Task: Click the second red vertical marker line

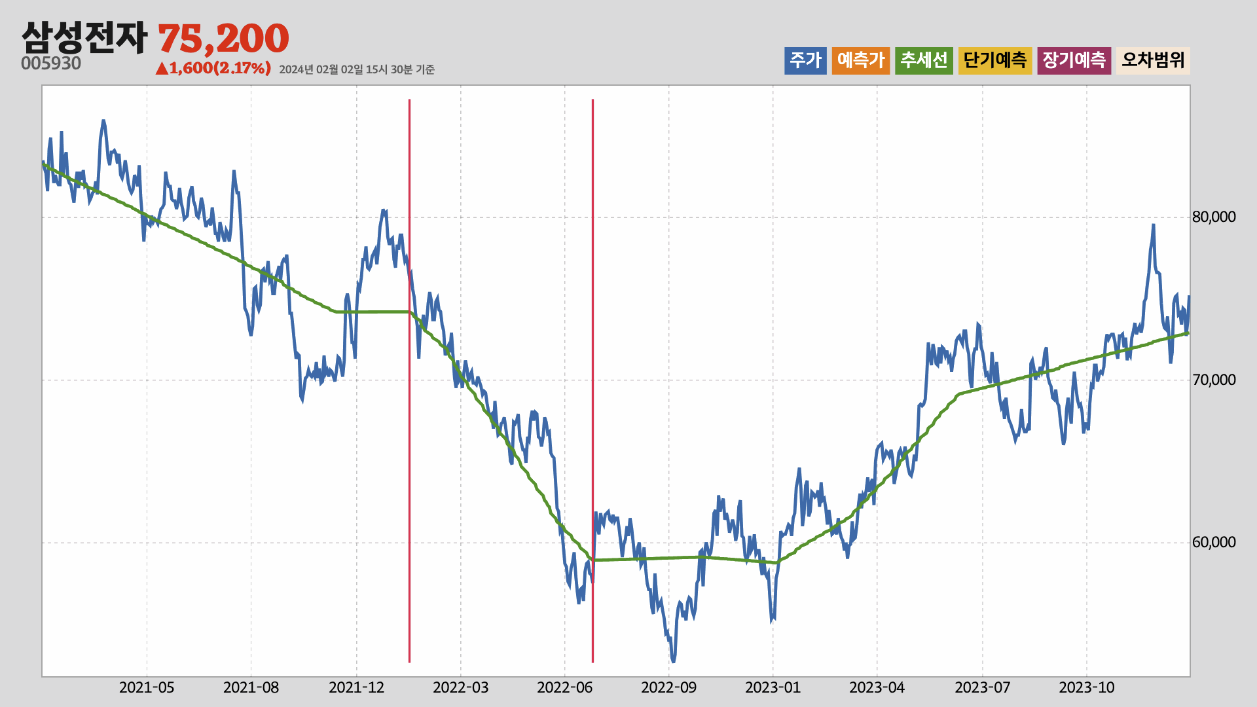Action: click(592, 380)
